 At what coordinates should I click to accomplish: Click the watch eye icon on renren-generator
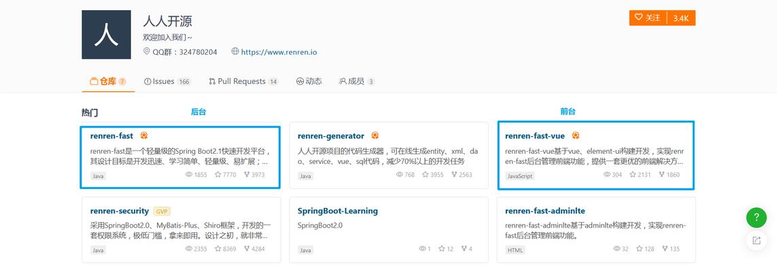[x=400, y=174]
